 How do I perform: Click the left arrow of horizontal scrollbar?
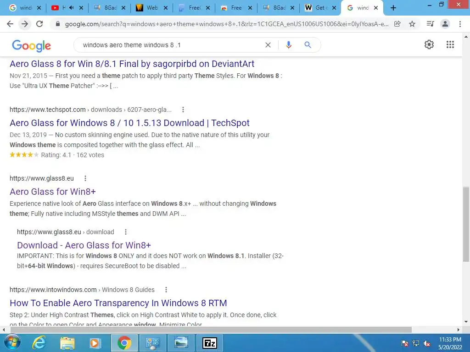point(4,330)
